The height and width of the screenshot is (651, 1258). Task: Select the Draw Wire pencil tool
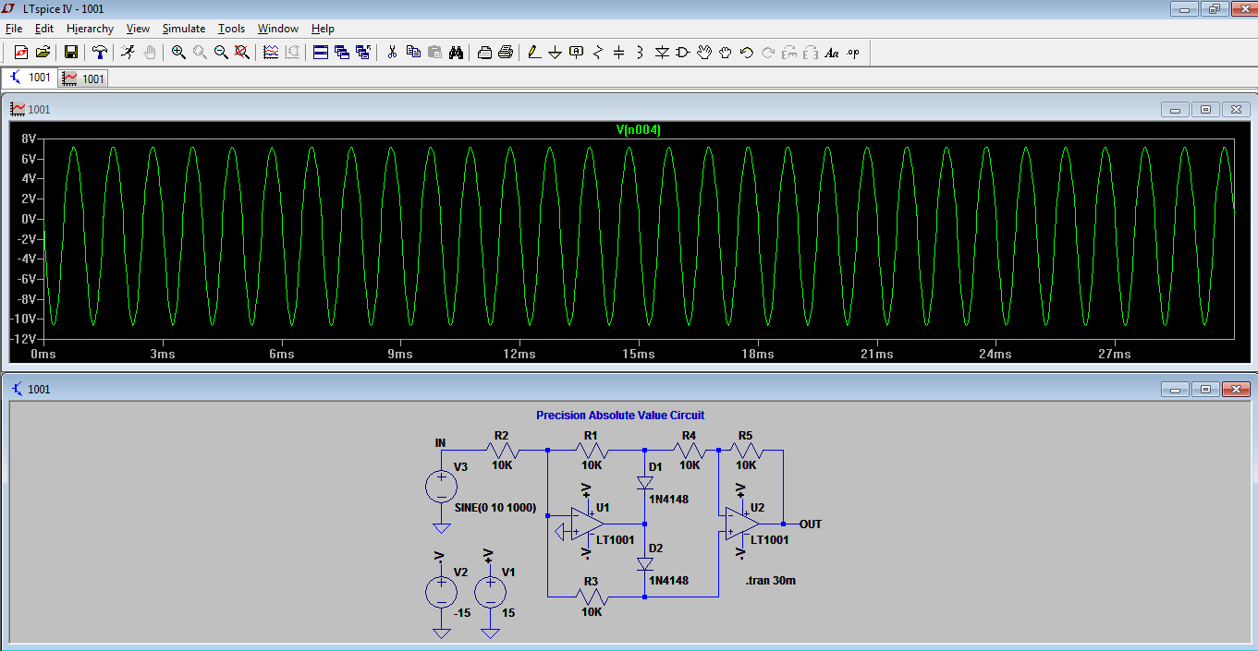pos(533,53)
